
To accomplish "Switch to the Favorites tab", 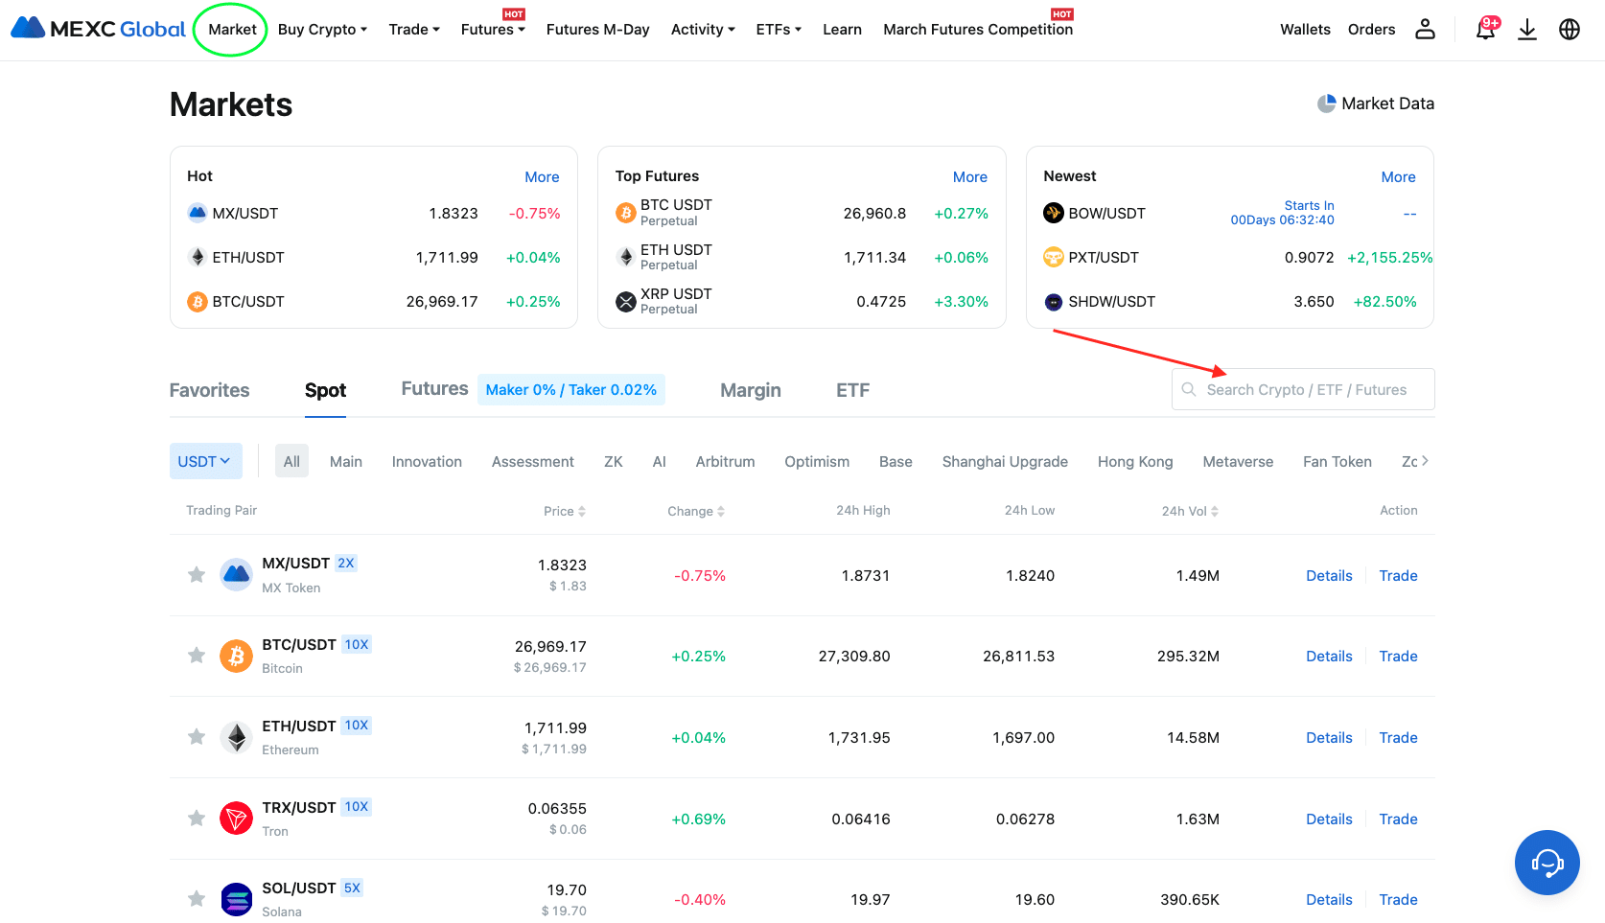I will pyautogui.click(x=209, y=390).
